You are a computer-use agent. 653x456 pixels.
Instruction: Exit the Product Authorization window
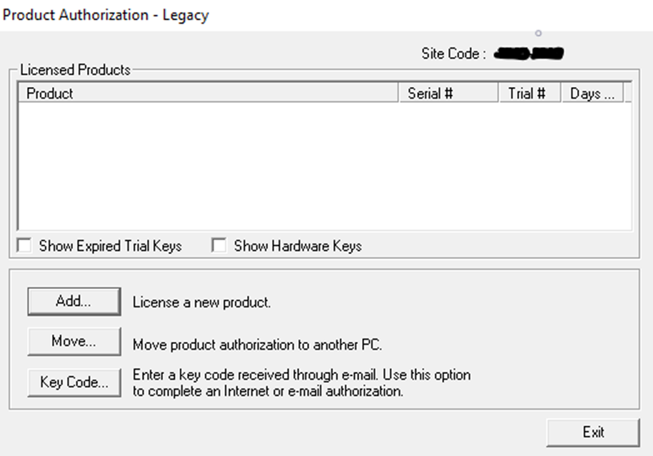pos(593,433)
